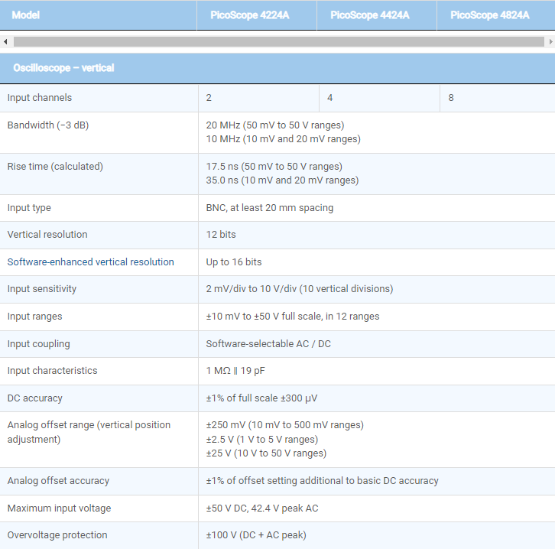Click the Rise time (calculated) label

click(55, 167)
